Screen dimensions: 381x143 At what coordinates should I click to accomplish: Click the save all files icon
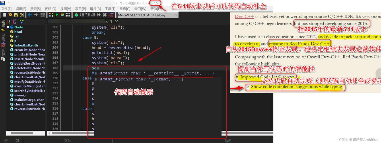pos(22,15)
